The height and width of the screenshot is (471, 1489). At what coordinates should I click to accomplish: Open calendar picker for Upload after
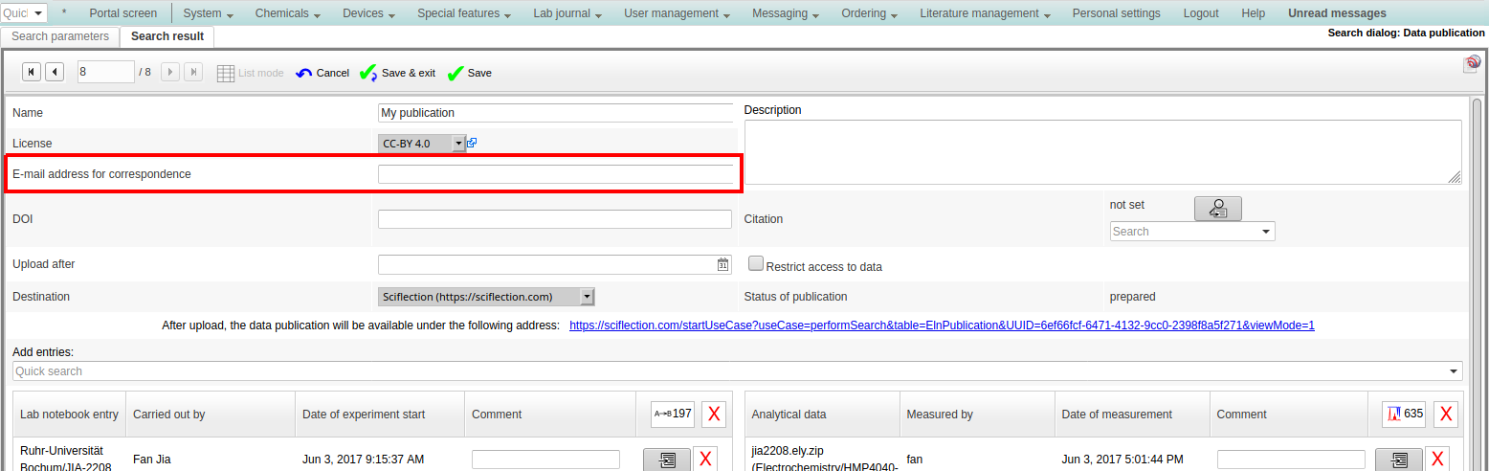[x=723, y=265]
